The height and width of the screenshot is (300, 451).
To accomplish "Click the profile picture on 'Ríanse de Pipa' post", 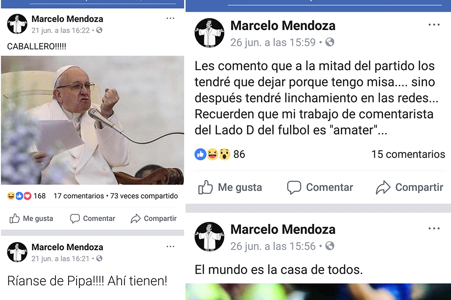I will tap(17, 252).
